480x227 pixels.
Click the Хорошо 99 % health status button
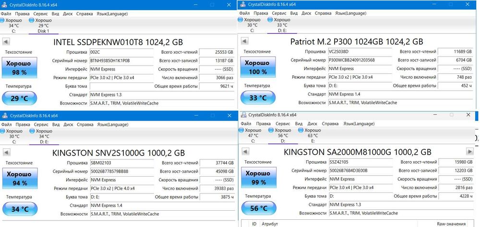(259, 178)
